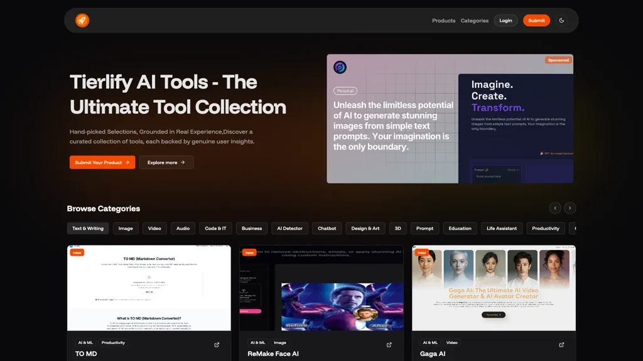The image size is (643, 361).
Task: Open Gaga AI external link icon
Action: pyautogui.click(x=561, y=345)
